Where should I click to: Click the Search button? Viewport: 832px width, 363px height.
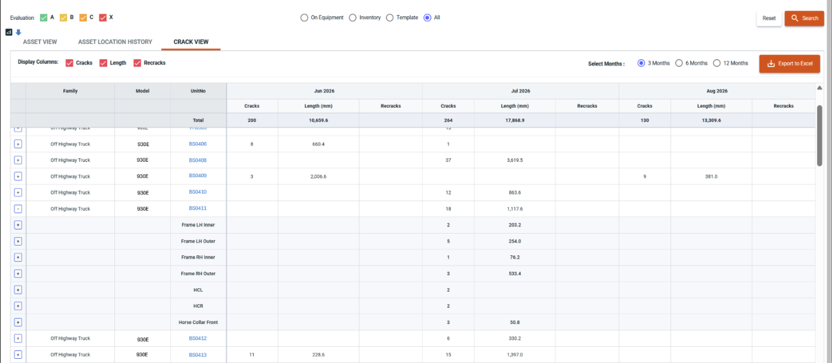pyautogui.click(x=804, y=18)
